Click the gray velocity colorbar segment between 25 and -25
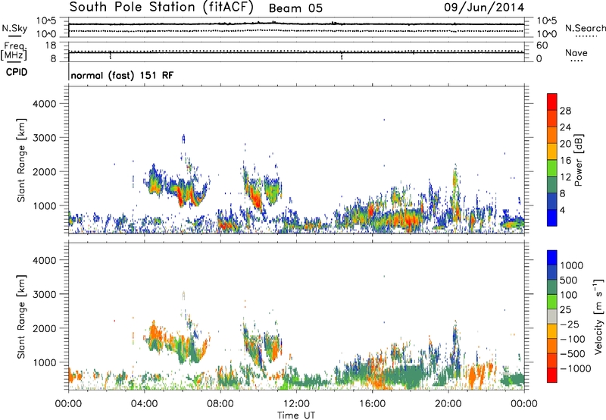The height and width of the screenshot is (420, 606). [552, 317]
